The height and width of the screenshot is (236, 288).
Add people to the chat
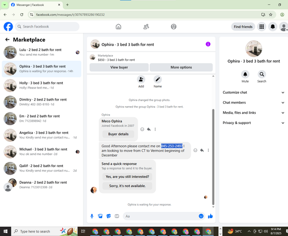pos(141,79)
